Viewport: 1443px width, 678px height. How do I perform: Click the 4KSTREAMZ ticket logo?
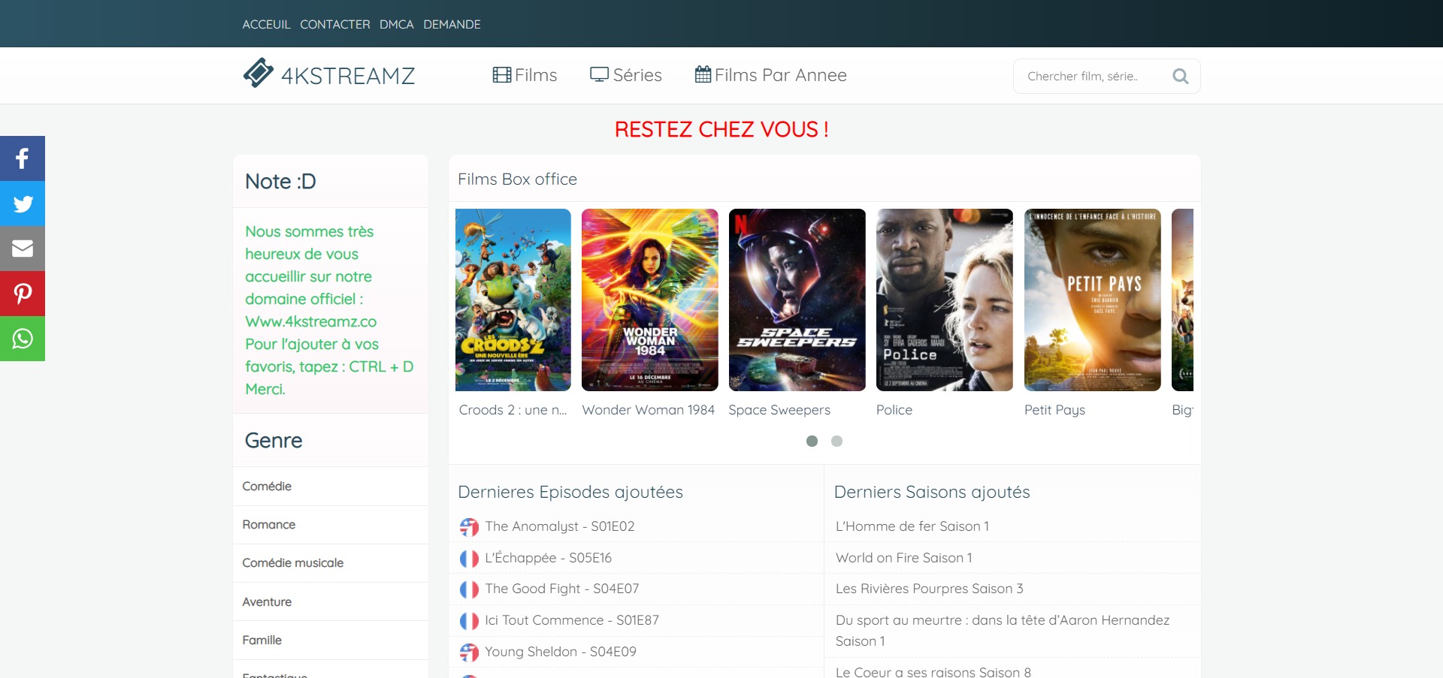(258, 74)
